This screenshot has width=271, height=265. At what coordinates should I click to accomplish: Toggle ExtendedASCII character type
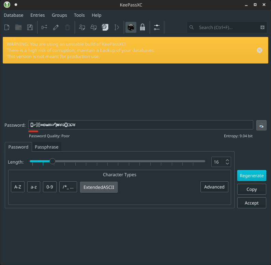tap(99, 187)
